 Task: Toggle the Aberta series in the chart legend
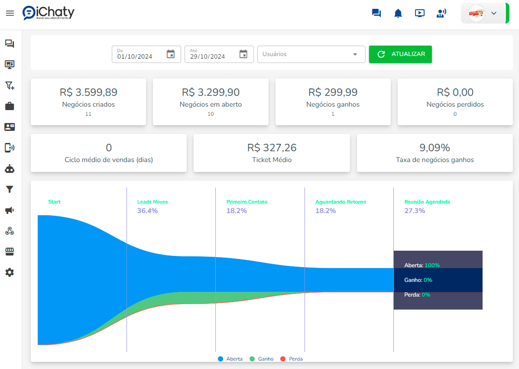coord(230,359)
